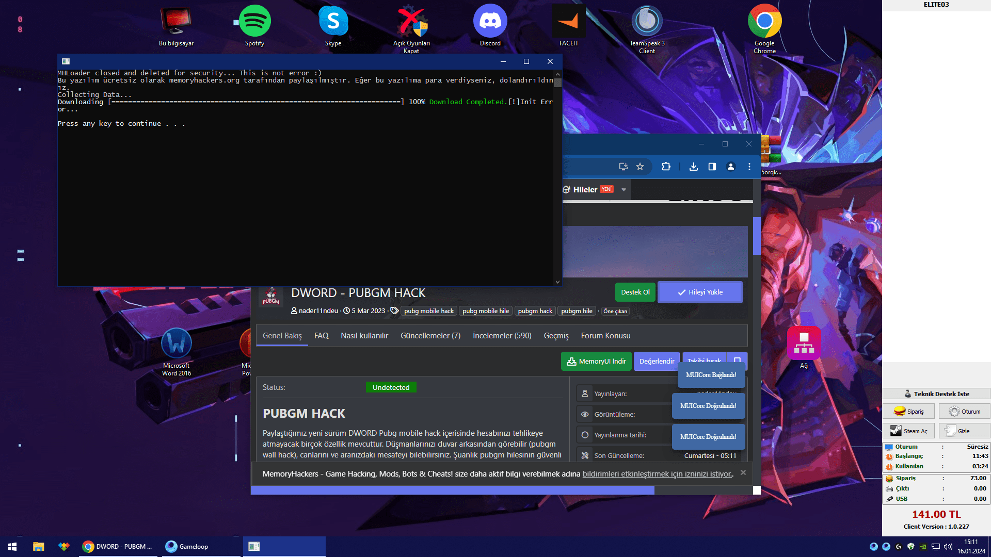The height and width of the screenshot is (557, 991).
Task: Switch to the Gameloop taskbar window
Action: (201, 547)
